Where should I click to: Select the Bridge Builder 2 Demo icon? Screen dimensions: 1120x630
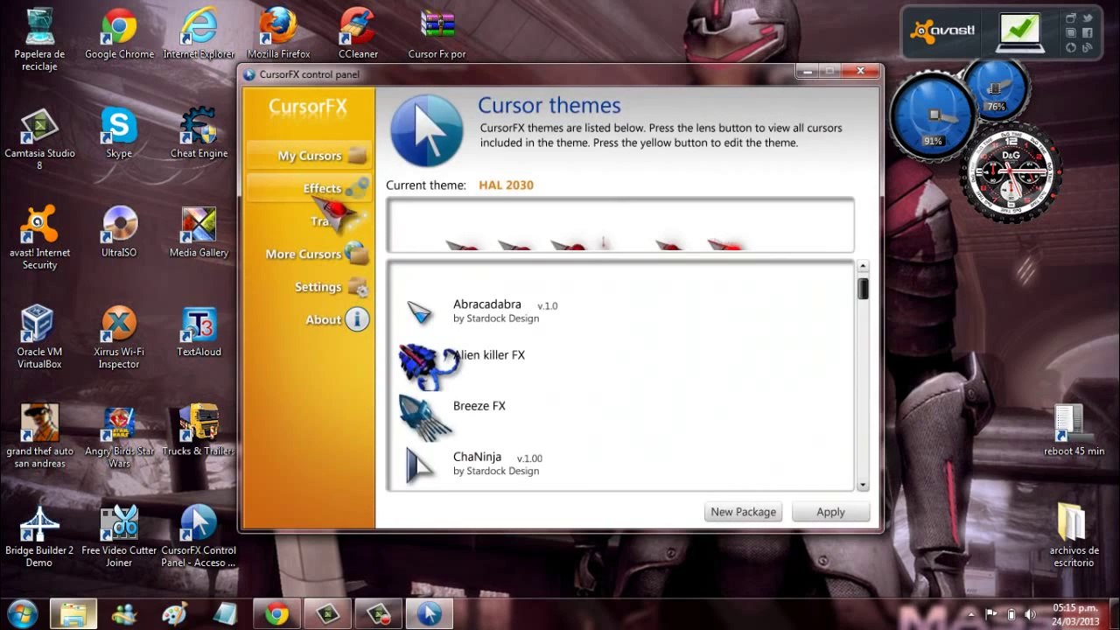[39, 536]
